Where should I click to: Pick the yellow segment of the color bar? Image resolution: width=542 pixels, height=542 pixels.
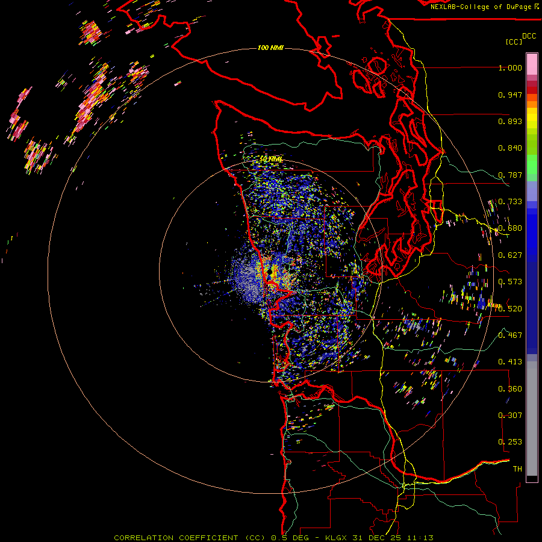click(x=532, y=118)
